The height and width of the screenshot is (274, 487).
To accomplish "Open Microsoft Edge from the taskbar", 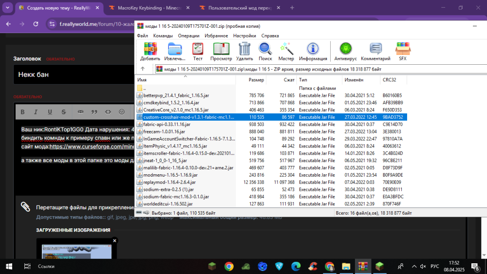I will [x=296, y=266].
